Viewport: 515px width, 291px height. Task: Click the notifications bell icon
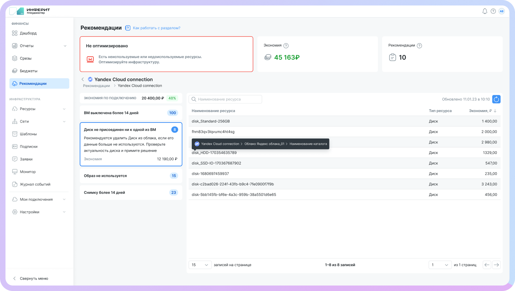point(485,11)
